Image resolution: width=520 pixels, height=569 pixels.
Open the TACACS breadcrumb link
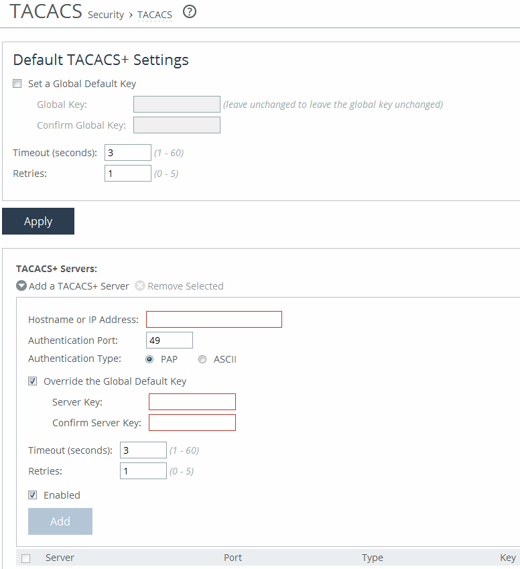click(x=155, y=15)
